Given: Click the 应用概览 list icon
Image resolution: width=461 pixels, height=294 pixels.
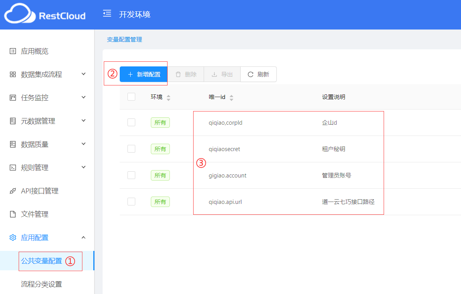Looking at the screenshot, I should [x=13, y=51].
